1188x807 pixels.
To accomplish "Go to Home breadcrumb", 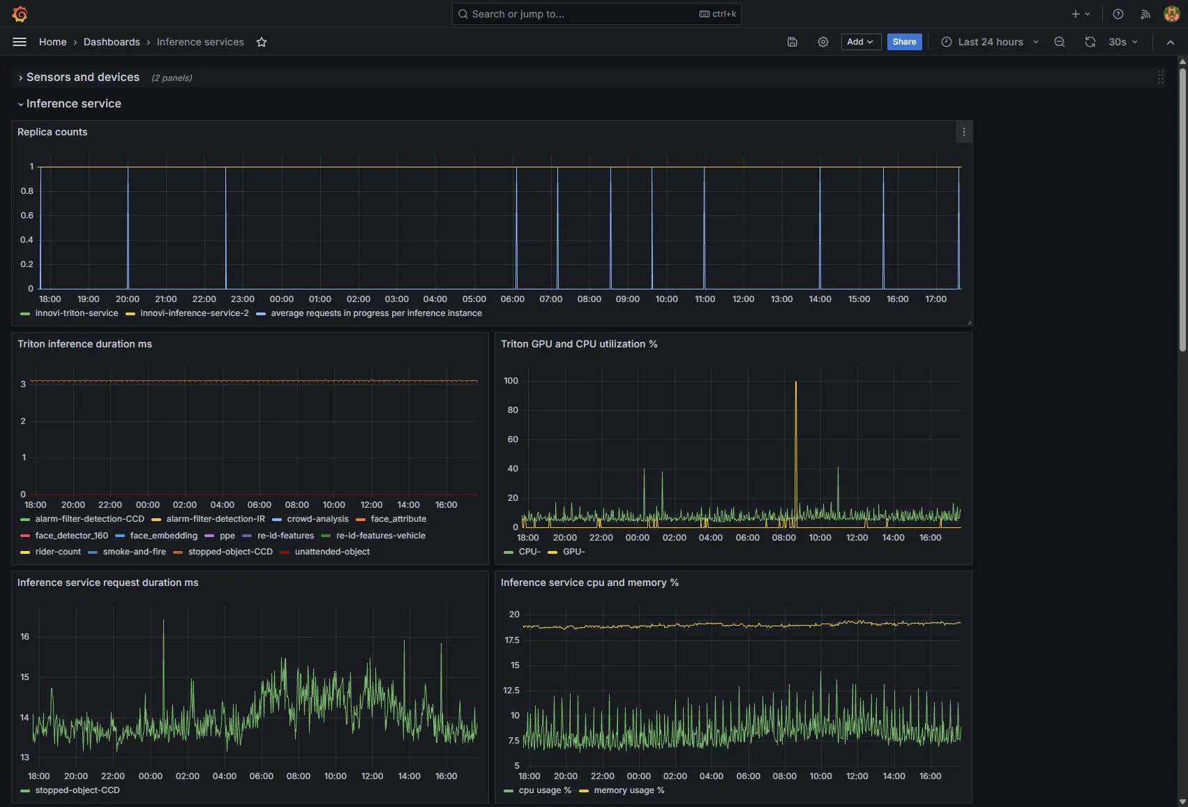I will pos(53,42).
